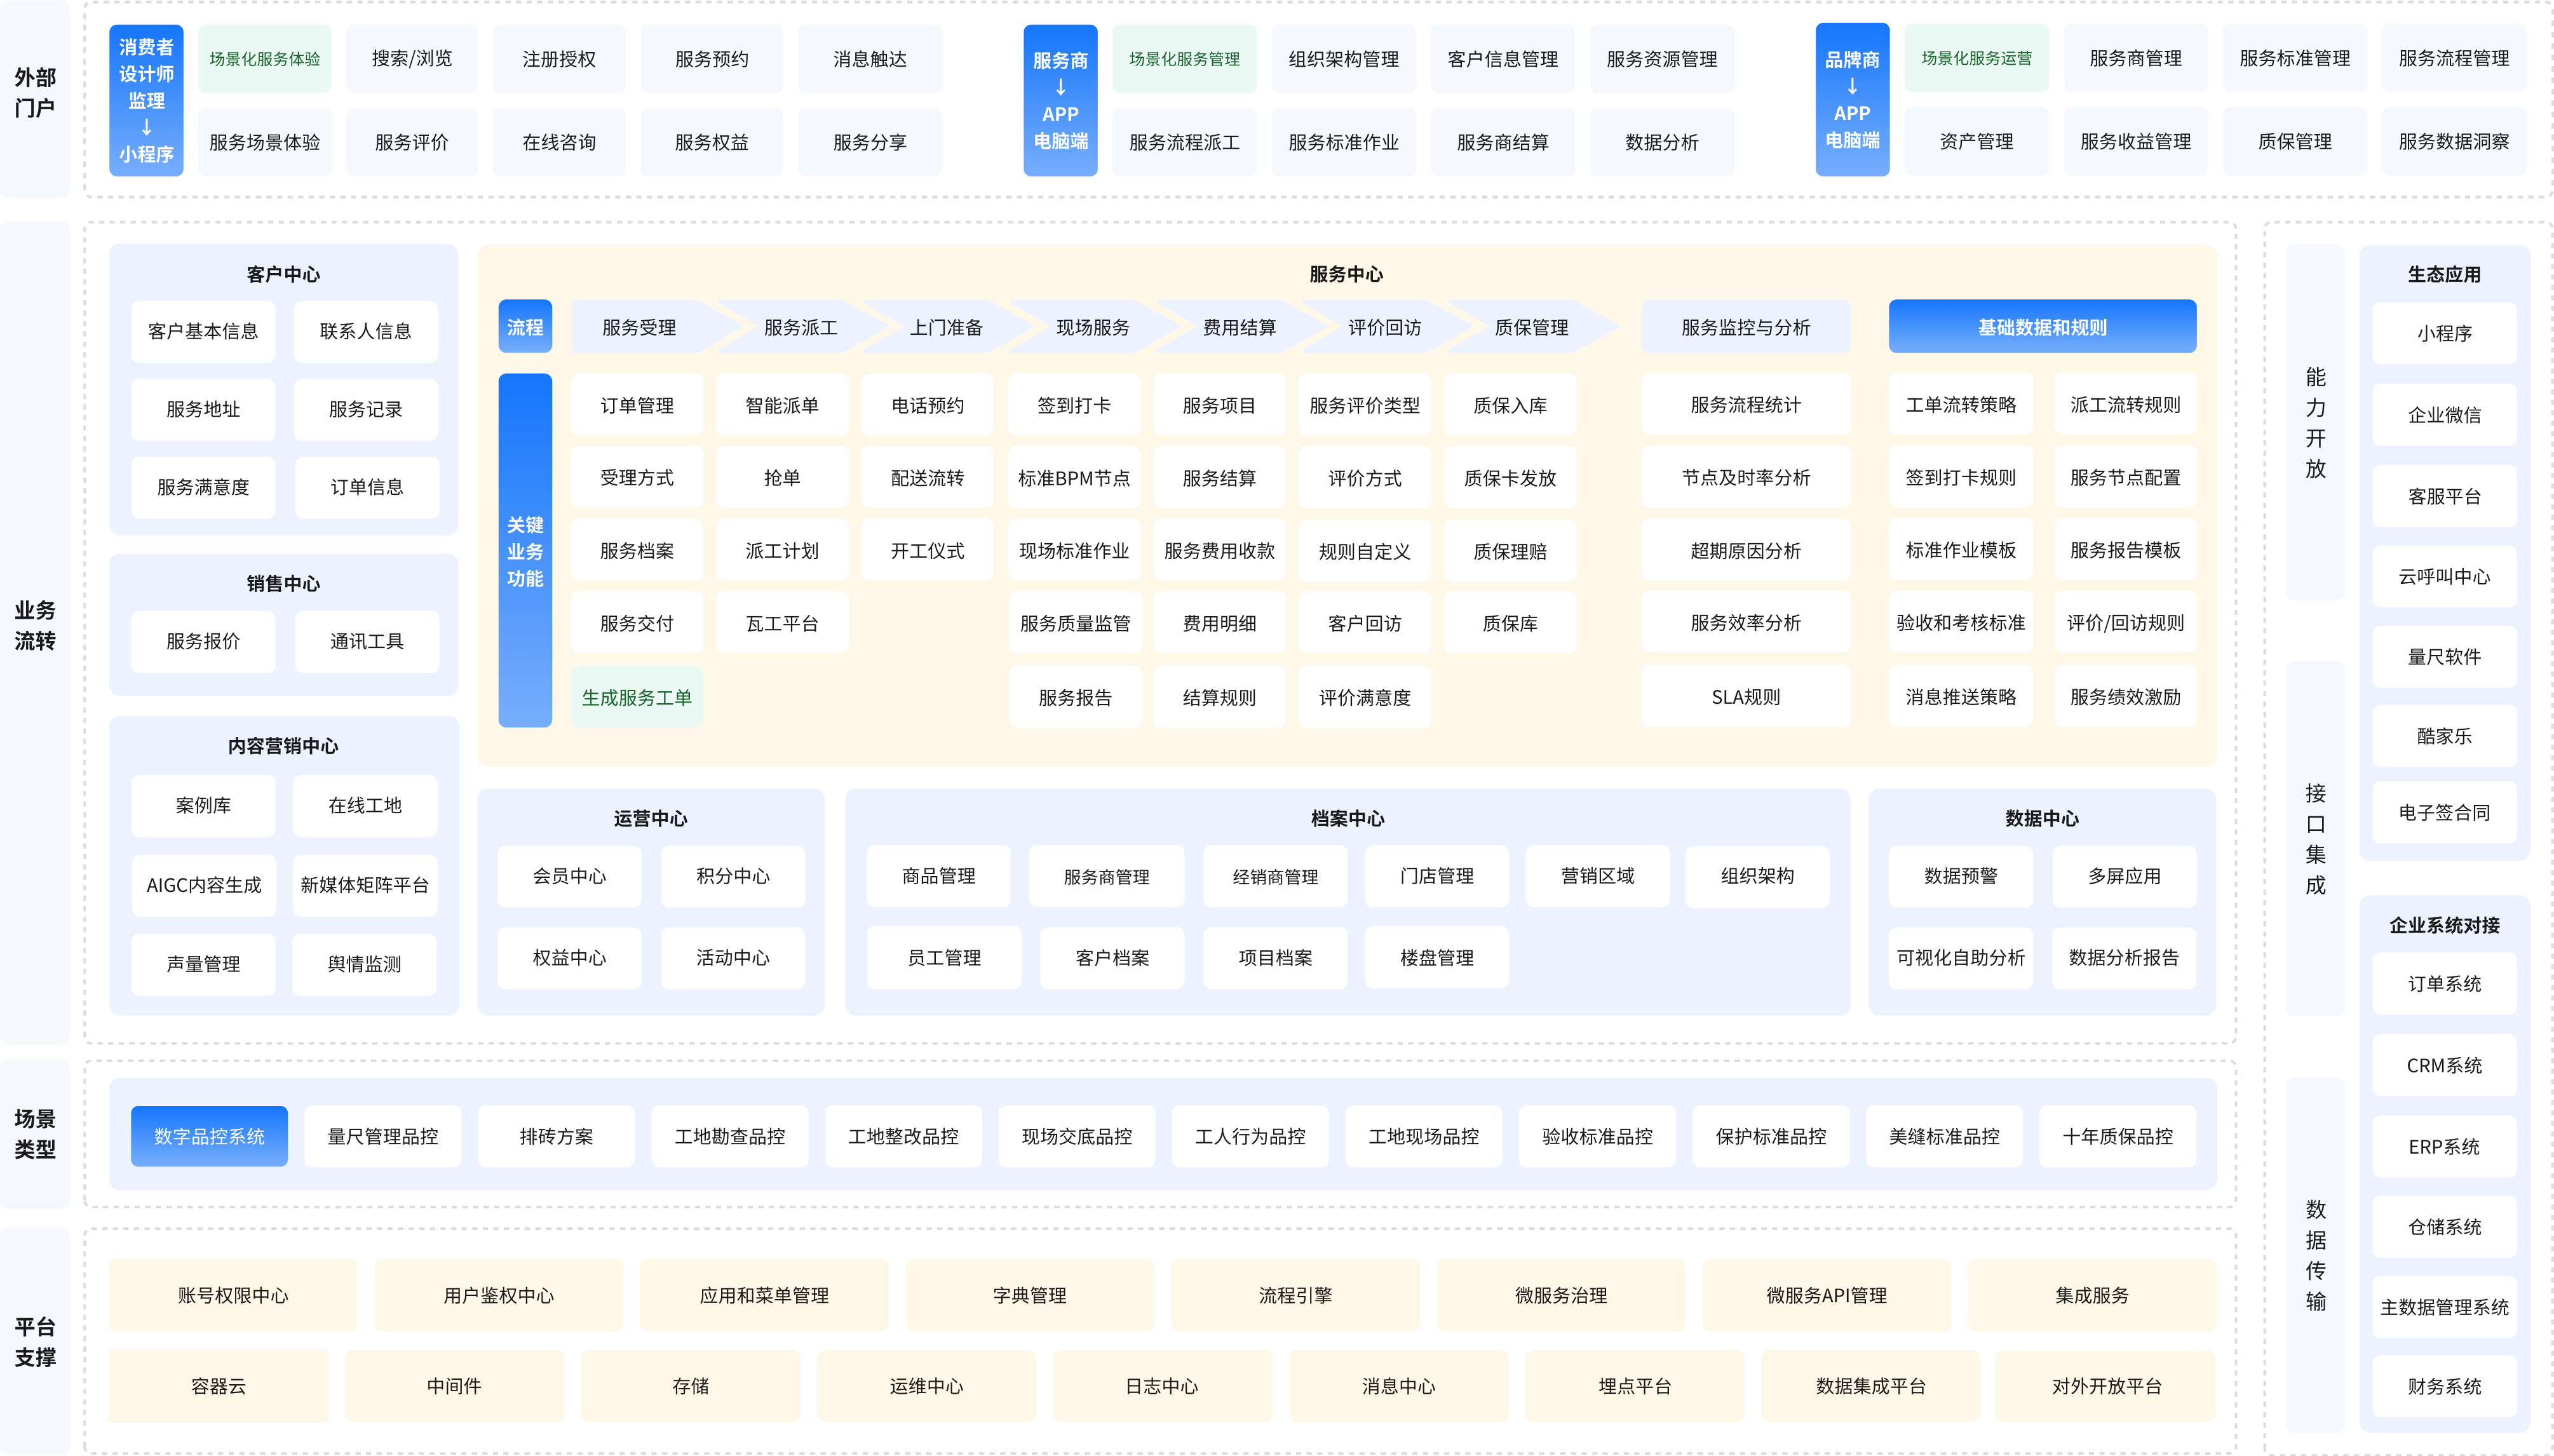Click 场景化服务体验 green tag

[x=265, y=59]
